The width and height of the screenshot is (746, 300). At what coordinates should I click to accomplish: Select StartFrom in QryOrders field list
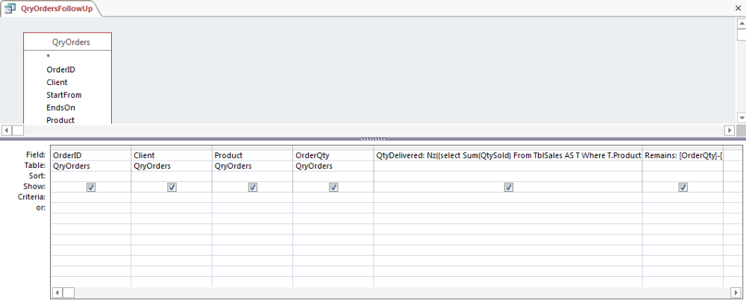click(x=63, y=95)
